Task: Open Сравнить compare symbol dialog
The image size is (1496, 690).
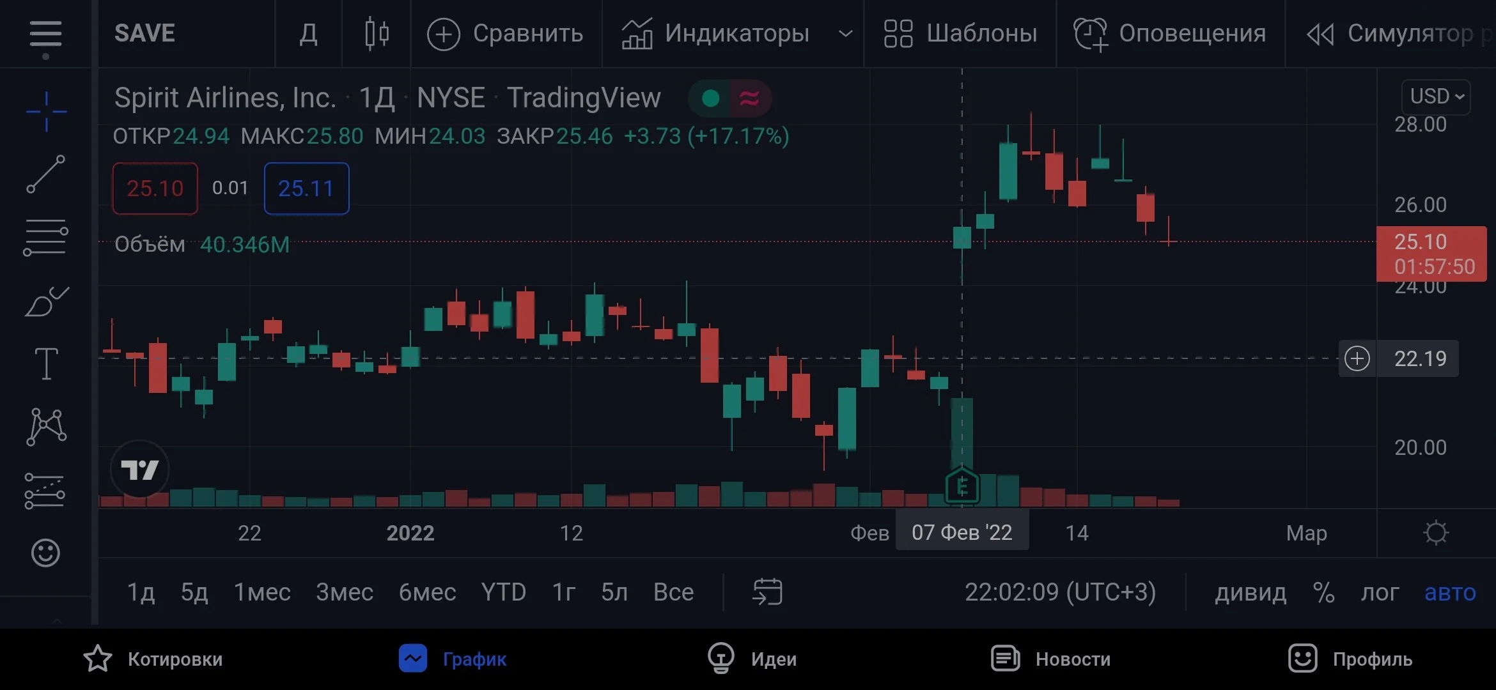Action: pos(505,33)
